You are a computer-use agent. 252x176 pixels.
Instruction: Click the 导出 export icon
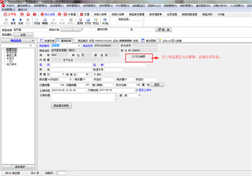96,20
